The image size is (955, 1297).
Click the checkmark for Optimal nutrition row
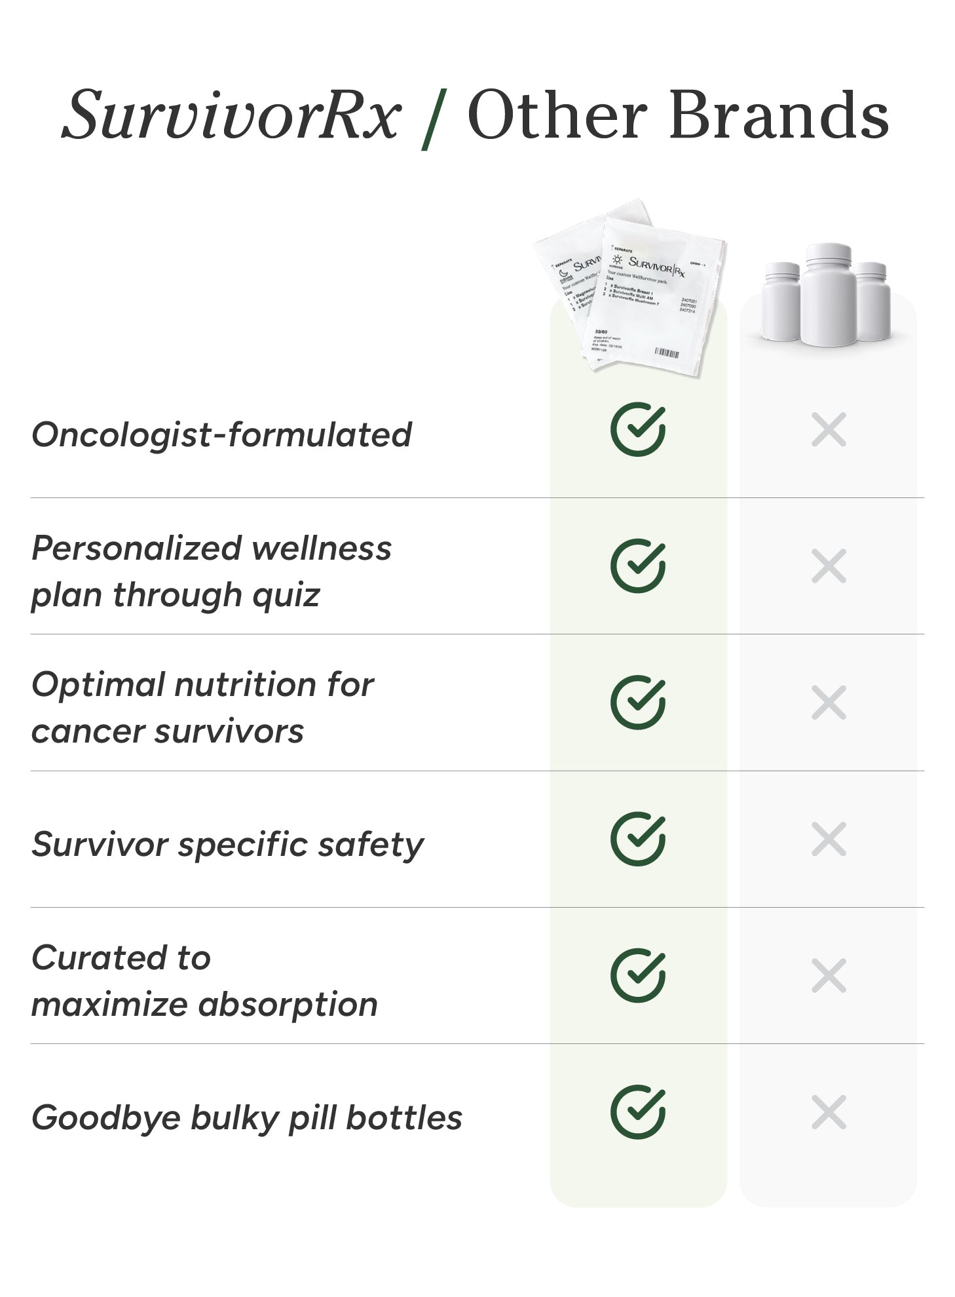637,703
